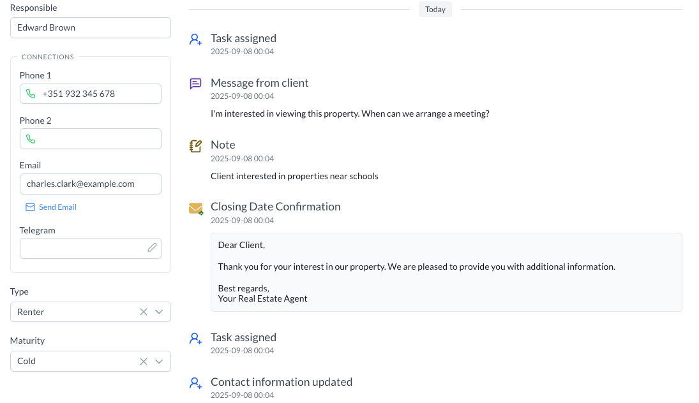Image resolution: width=699 pixels, height=403 pixels.
Task: Click the Closing Date Confirmation envelope icon
Action: [195, 208]
